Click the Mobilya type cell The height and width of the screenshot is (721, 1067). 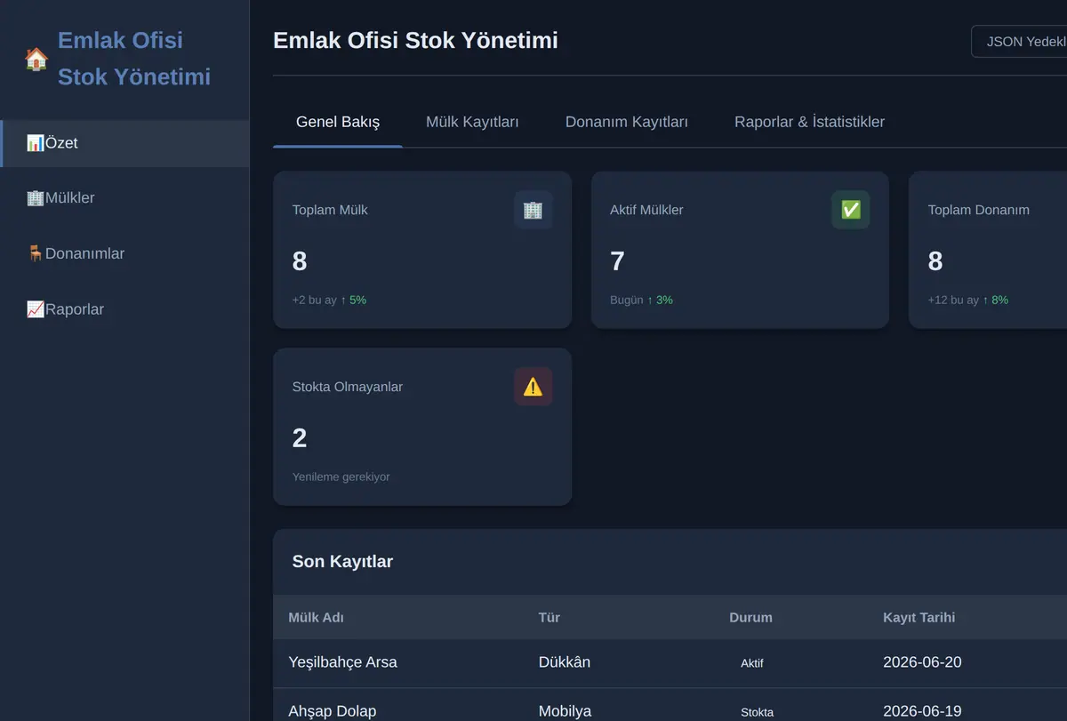565,711
